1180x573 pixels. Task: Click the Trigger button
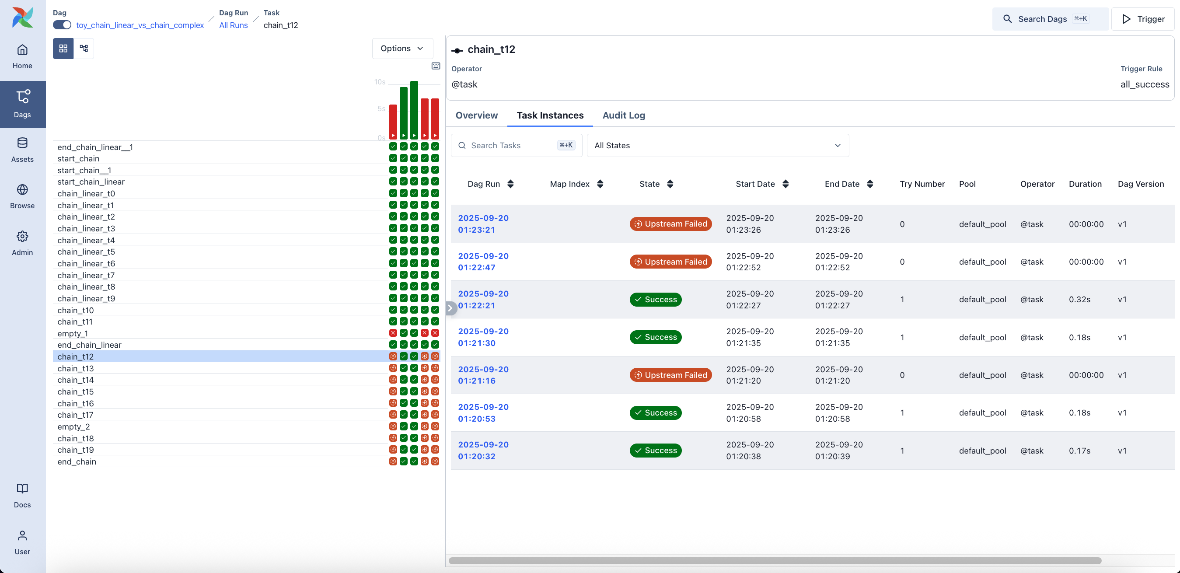click(x=1142, y=19)
